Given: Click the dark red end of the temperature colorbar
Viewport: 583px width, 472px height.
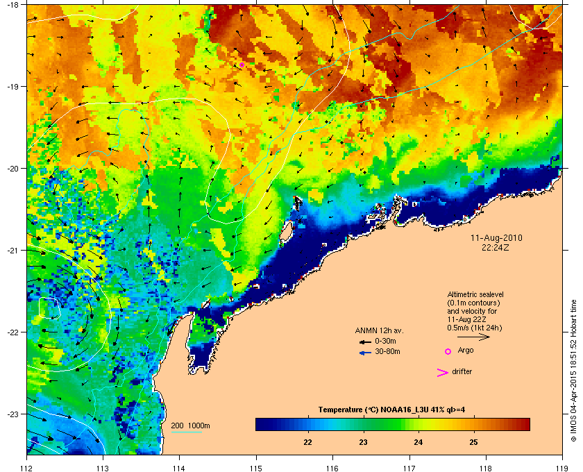Looking at the screenshot, I should tap(525, 424).
